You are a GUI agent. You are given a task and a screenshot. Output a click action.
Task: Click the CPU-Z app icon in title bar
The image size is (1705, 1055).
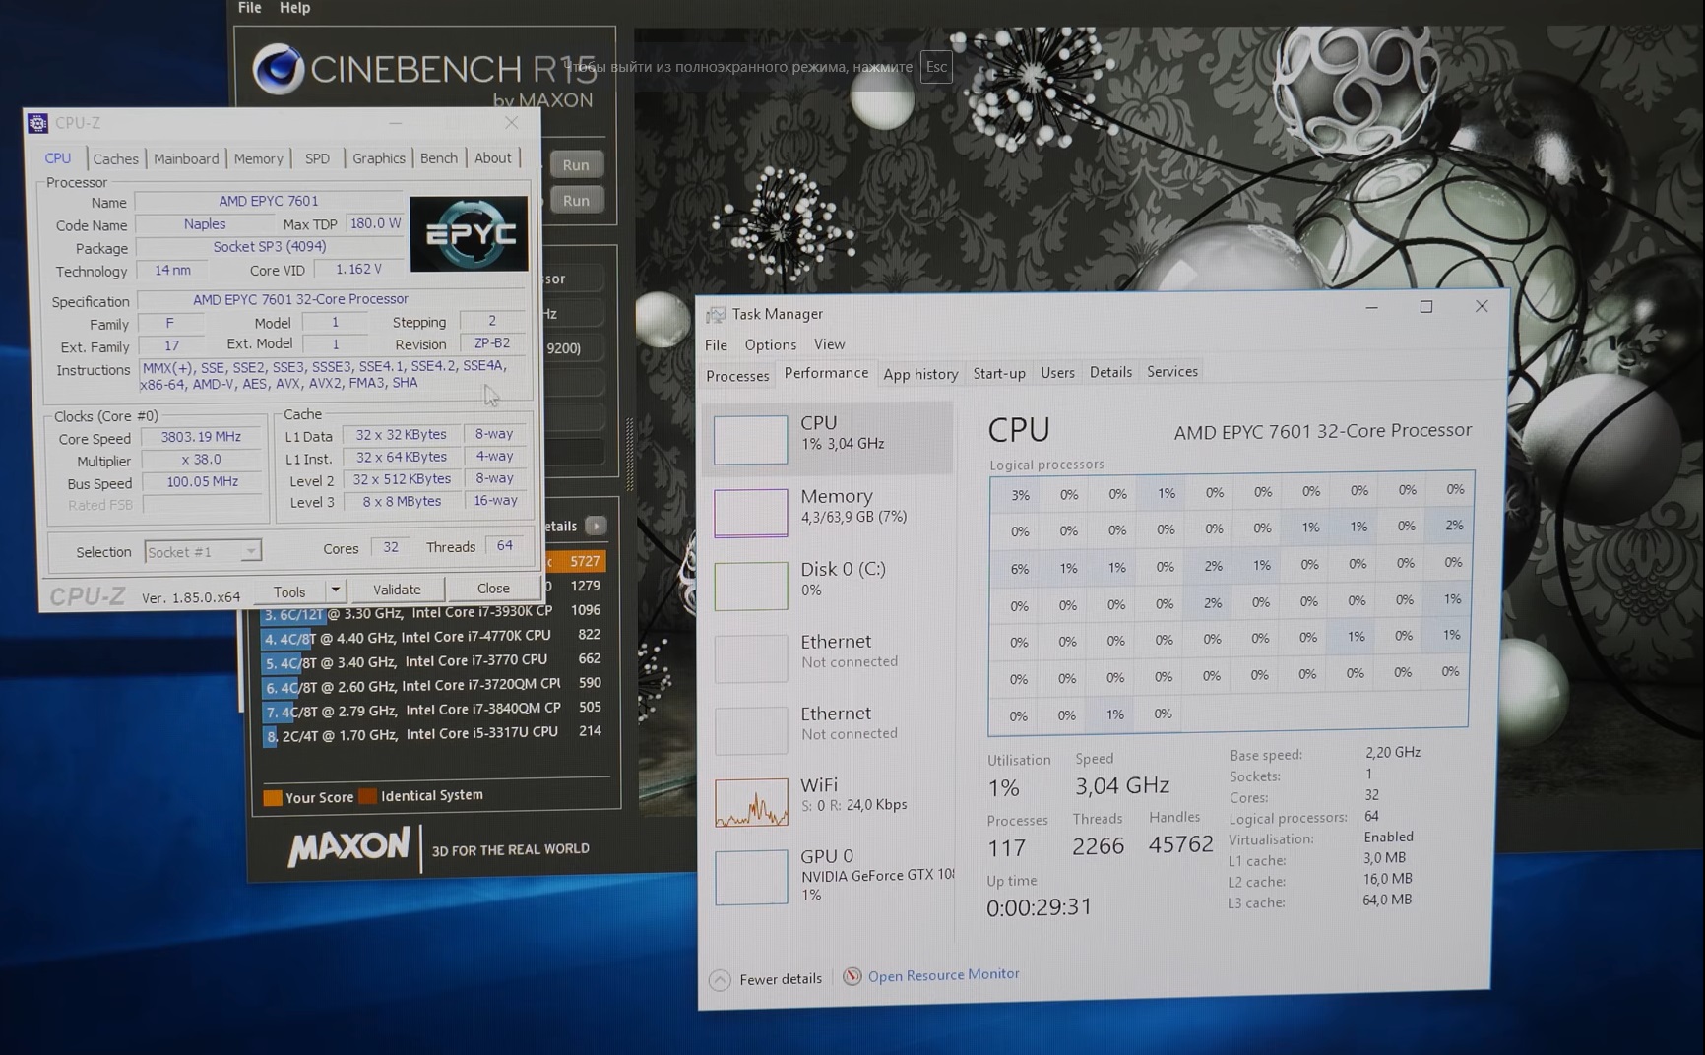click(x=37, y=123)
